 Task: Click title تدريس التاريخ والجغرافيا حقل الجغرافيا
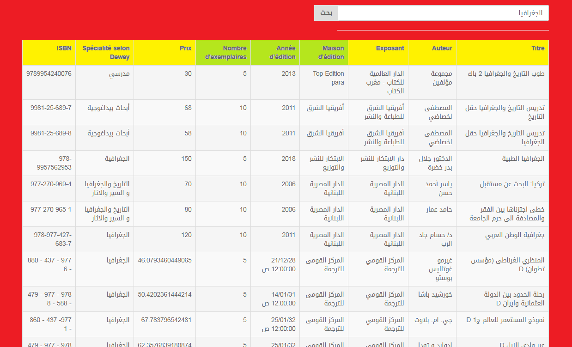(x=505, y=138)
